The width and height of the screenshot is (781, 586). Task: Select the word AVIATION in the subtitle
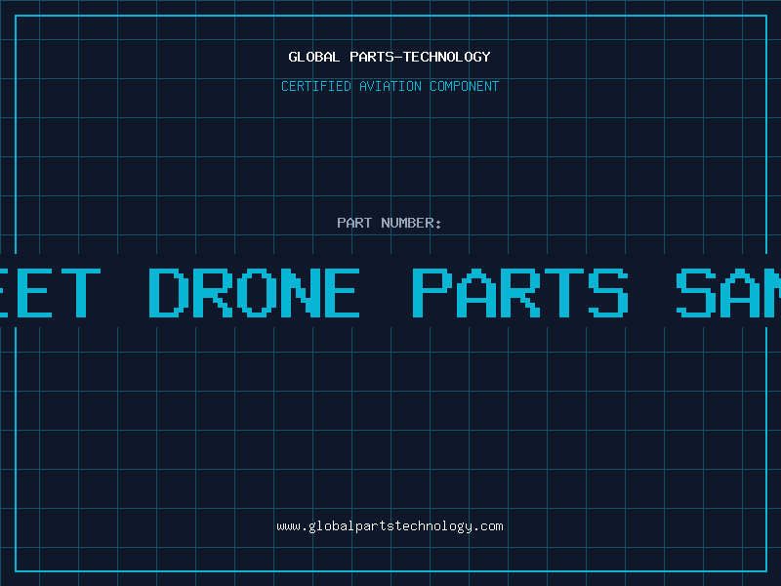[390, 86]
